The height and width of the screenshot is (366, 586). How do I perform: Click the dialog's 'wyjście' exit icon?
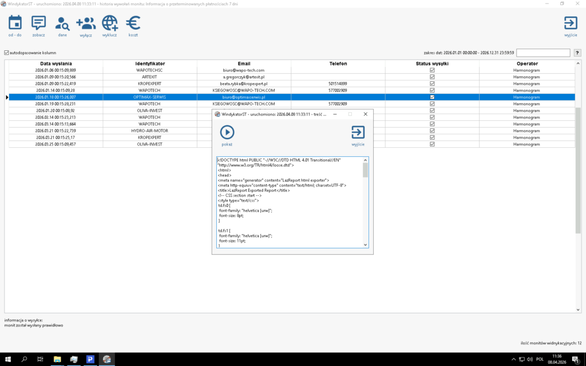[358, 133]
